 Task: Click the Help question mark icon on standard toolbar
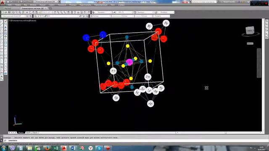[x=89, y=12]
